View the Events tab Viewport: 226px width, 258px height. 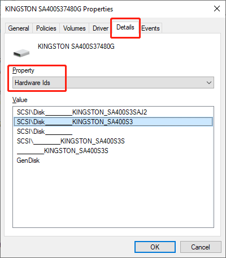click(150, 28)
